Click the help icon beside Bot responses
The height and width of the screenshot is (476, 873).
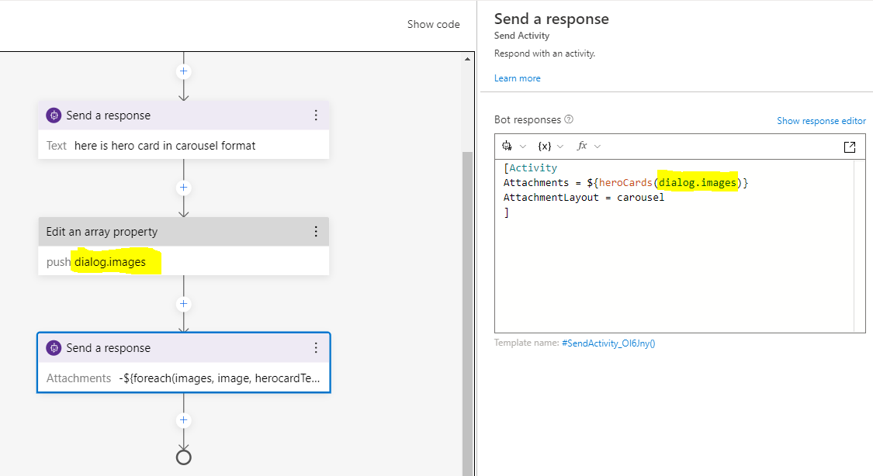click(570, 119)
